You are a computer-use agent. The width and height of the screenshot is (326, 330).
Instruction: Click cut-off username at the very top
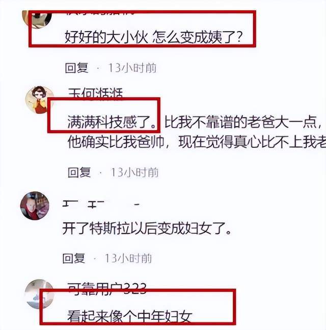pyautogui.click(x=100, y=13)
